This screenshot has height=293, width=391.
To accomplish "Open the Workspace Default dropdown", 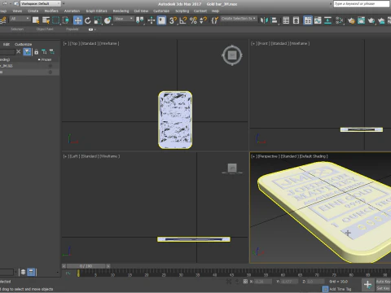I will [x=41, y=4].
